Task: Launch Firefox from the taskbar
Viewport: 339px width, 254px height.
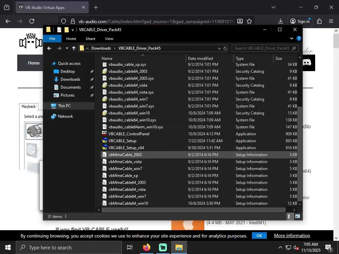Action: [x=147, y=247]
